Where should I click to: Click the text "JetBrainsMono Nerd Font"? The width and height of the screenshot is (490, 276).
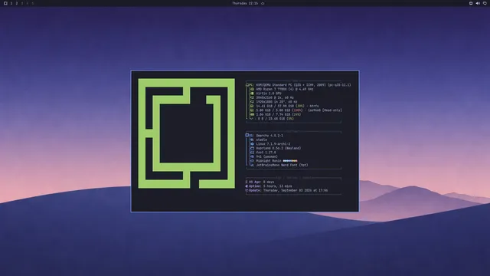coord(277,165)
